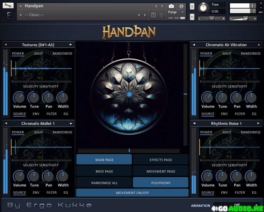Expand the Purge dropdown menu

(182, 12)
